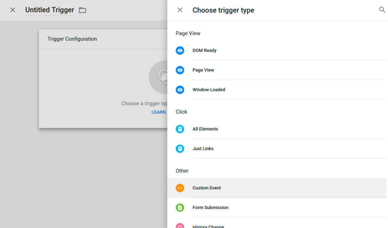Image resolution: width=388 pixels, height=228 pixels.
Task: Click the All Elements mouse icon
Action: pos(180,129)
